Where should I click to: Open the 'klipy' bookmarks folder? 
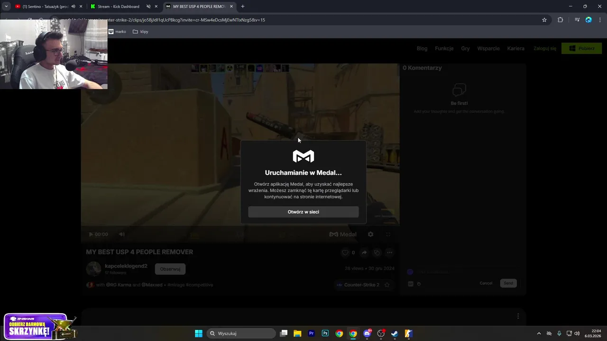click(x=140, y=32)
